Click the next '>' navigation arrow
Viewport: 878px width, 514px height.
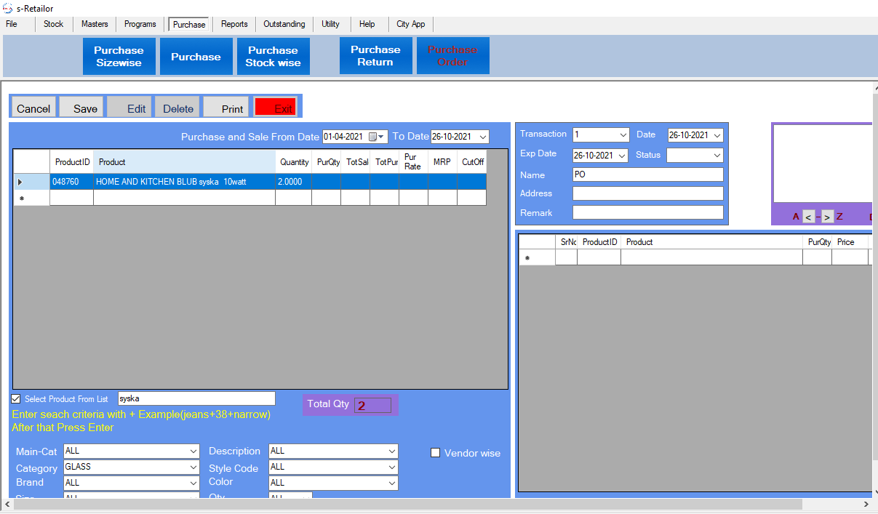pos(827,217)
